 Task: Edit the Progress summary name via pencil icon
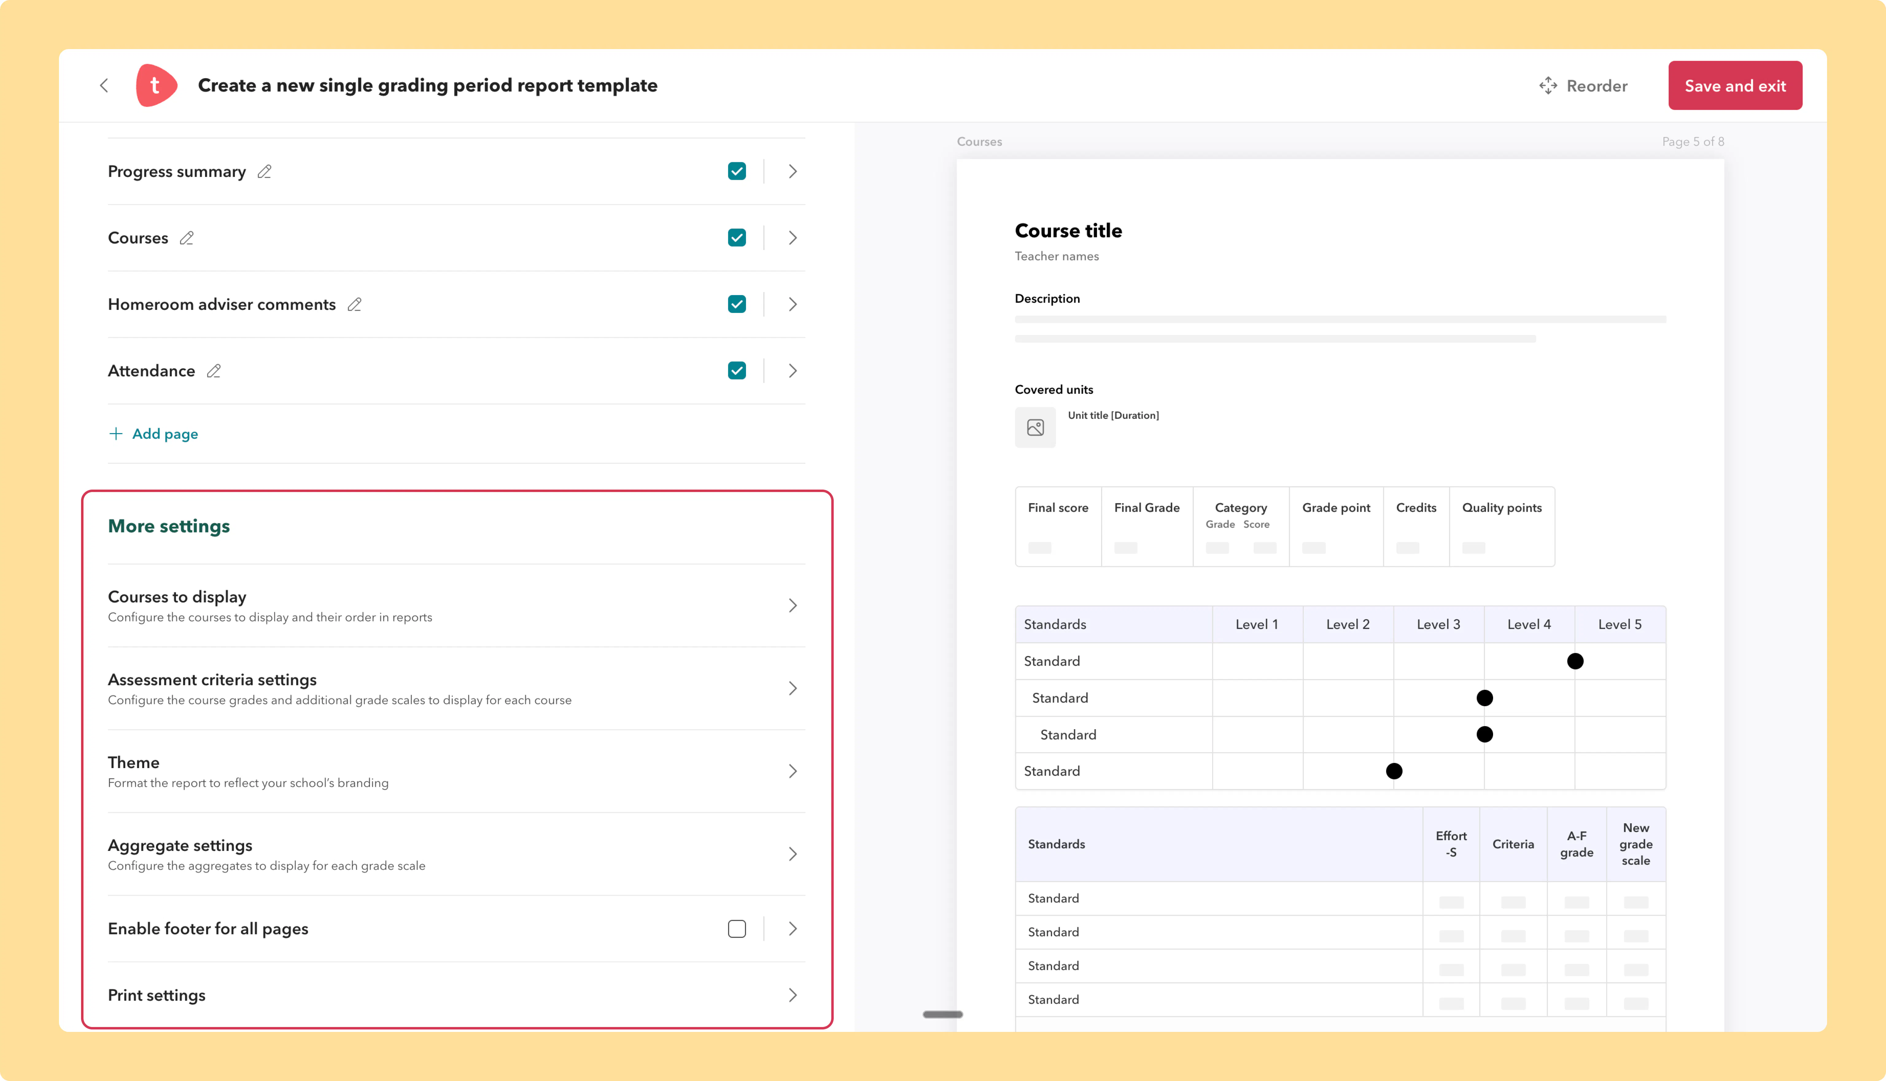point(264,171)
